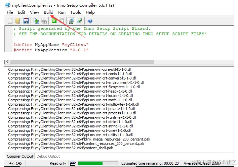This screenshot has width=238, height=167.
Task: Click the green compile progress bar
Action: [x=98, y=163]
